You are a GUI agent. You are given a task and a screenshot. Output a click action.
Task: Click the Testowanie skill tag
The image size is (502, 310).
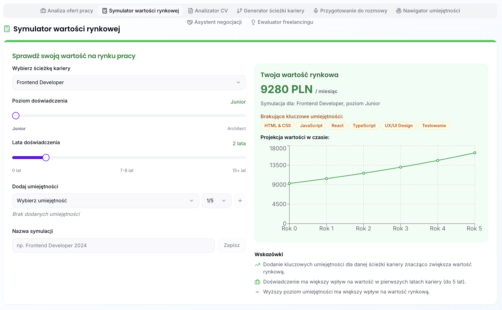(x=434, y=126)
